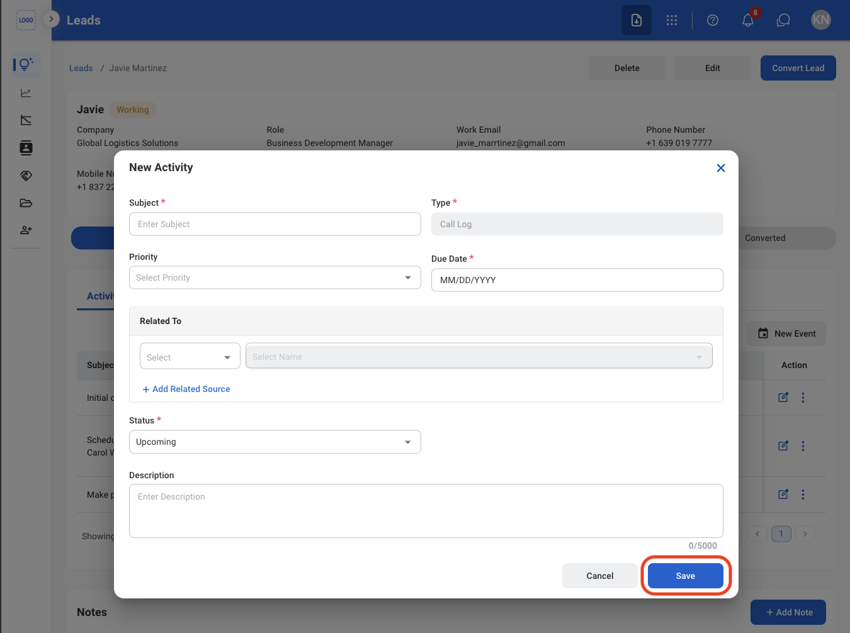Open the contacts book sidebar icon
The height and width of the screenshot is (633, 850).
pos(26,148)
